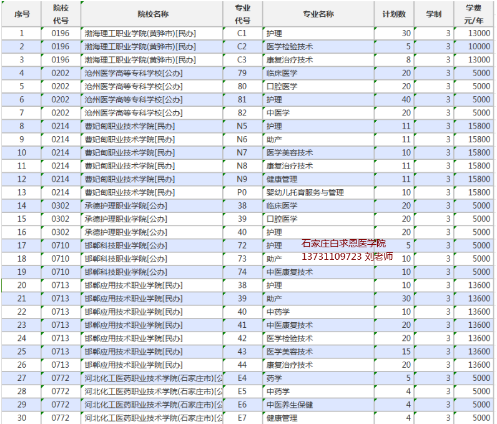Click major code cell C3
497x424 pixels.
[x=243, y=60]
